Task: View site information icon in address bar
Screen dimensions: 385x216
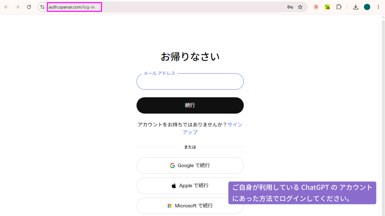Action: (x=42, y=7)
